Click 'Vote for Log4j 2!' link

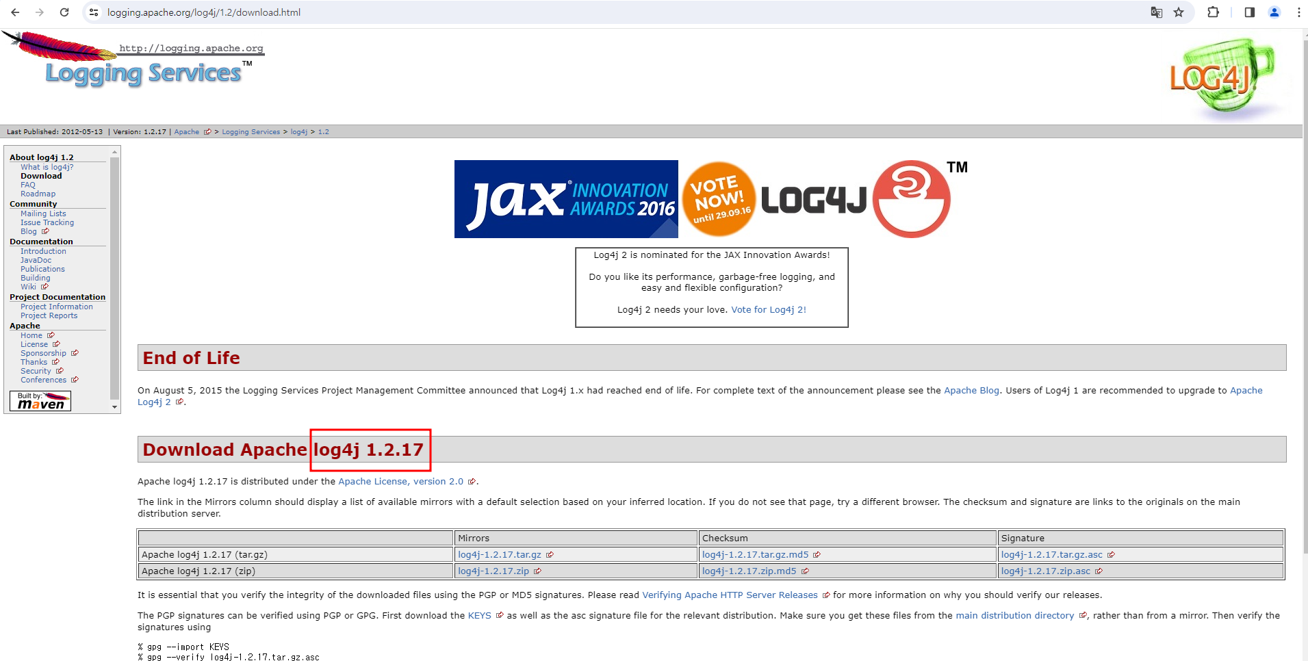[769, 310]
